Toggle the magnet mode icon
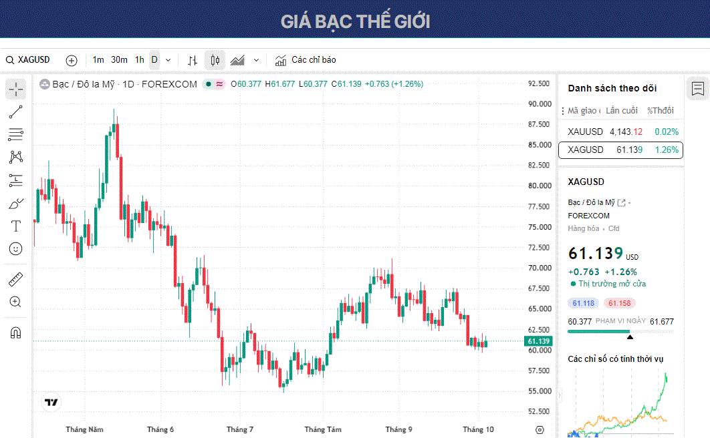Image resolution: width=710 pixels, height=438 pixels. 16,333
